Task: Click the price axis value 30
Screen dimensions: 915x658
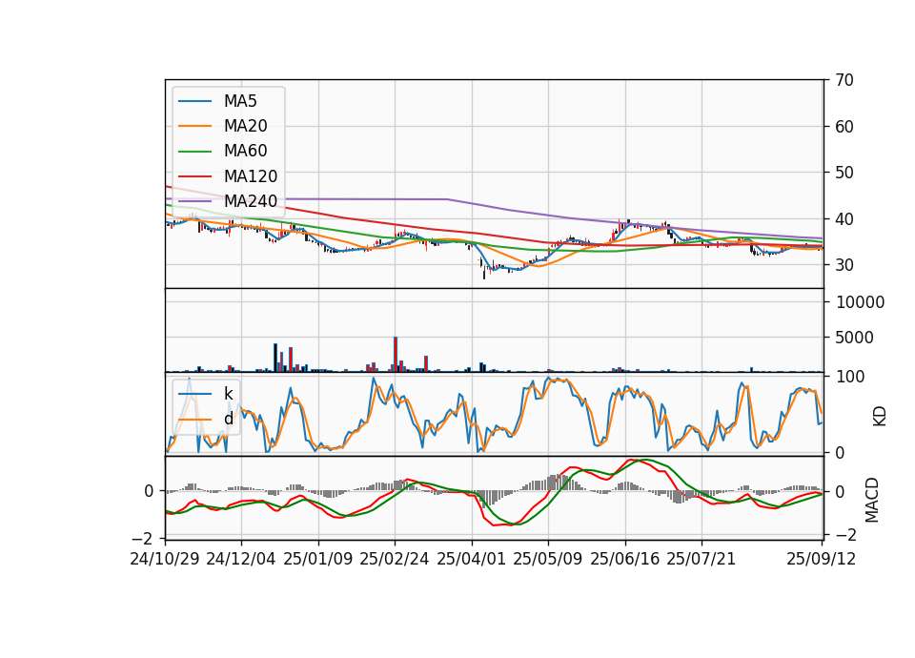Action: (x=844, y=265)
